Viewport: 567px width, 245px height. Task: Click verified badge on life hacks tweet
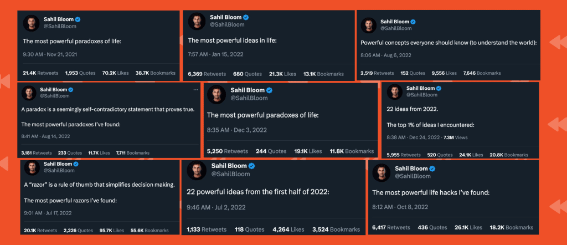click(432, 169)
